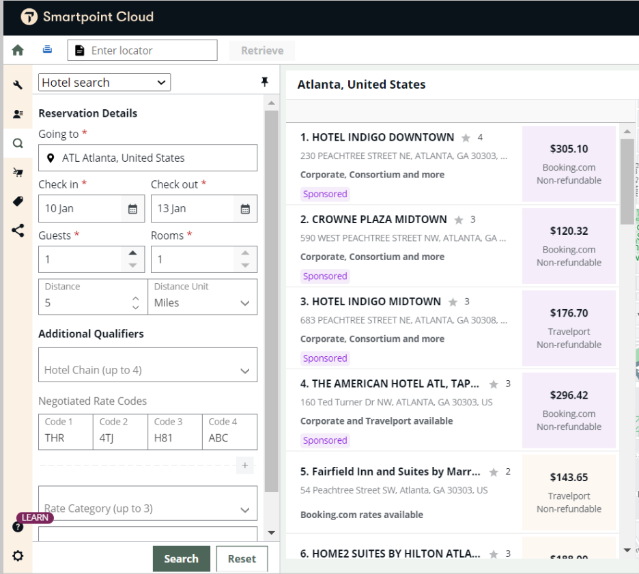Open the share sidebar icon
This screenshot has height=574, width=639.
[x=18, y=231]
